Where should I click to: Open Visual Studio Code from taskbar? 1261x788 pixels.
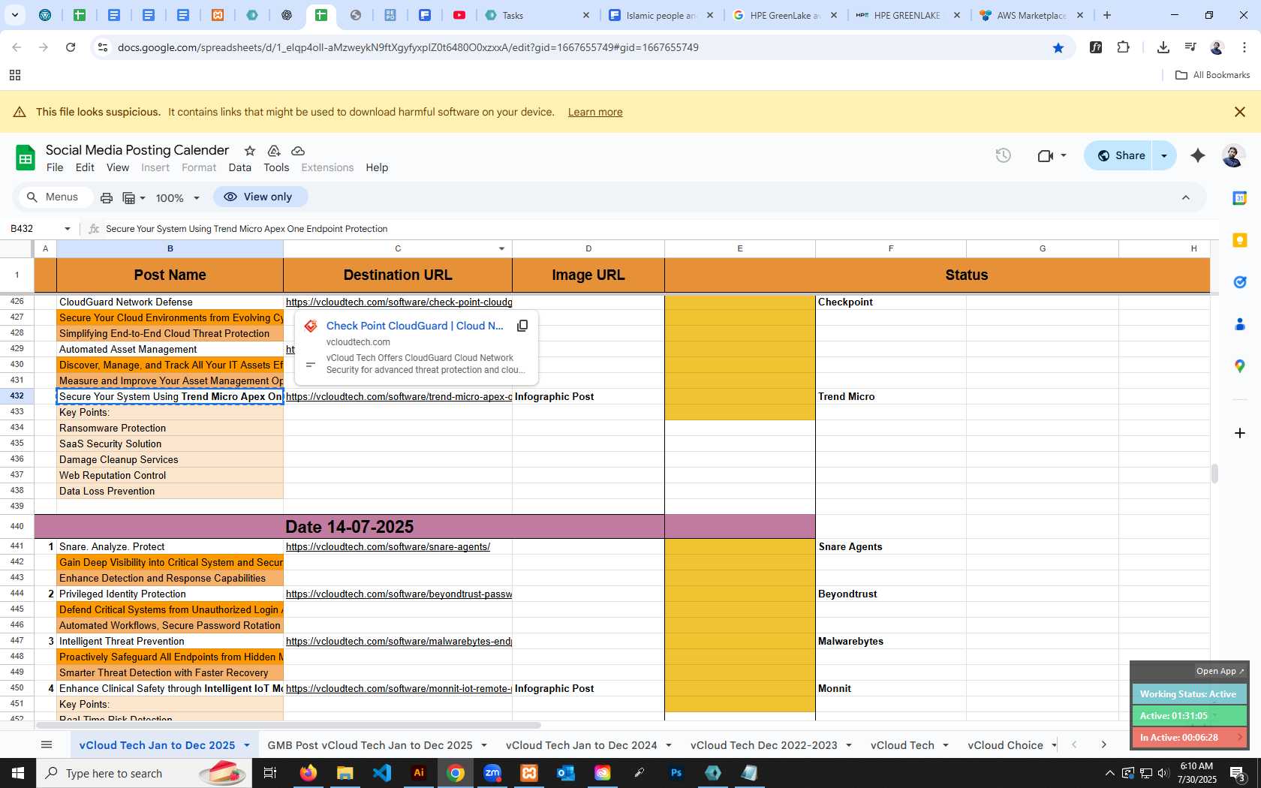[382, 773]
